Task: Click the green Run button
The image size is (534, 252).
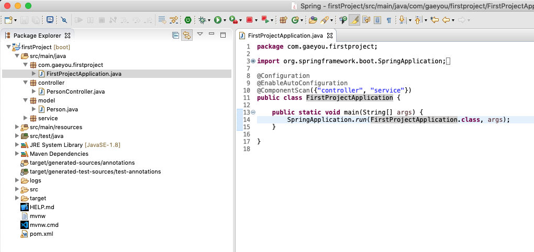Action: point(218,20)
